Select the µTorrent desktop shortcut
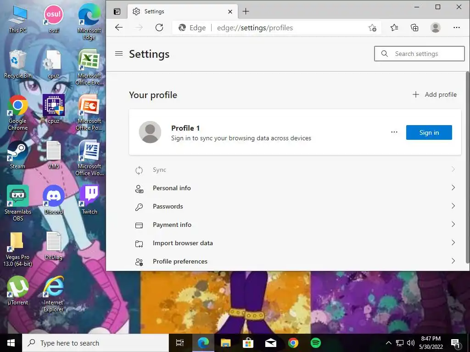 (18, 291)
